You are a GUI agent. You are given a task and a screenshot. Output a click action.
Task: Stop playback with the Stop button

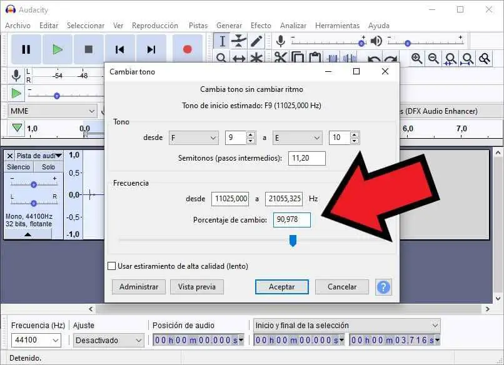(88, 49)
